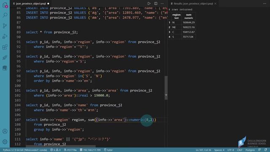Click 19000.0 on line 102
Viewport: 270px width, 152px height.
tap(101, 95)
